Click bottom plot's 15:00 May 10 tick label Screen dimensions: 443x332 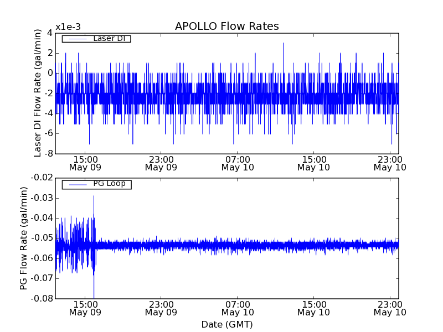point(313,308)
